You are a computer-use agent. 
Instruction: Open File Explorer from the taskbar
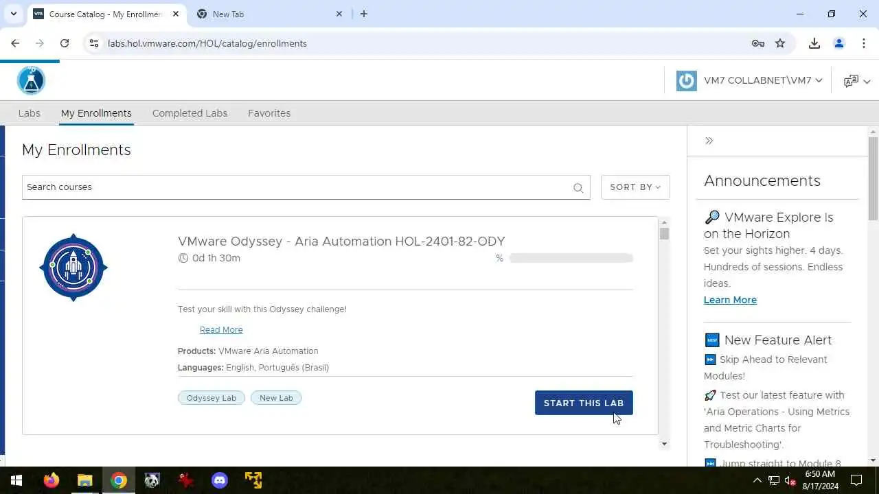coord(84,480)
